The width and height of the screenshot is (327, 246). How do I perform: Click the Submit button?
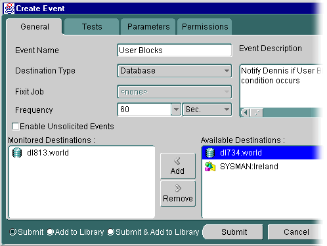(233, 232)
